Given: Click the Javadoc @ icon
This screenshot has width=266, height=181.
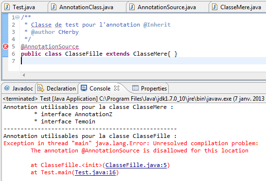Looking at the screenshot, I should [7, 88].
